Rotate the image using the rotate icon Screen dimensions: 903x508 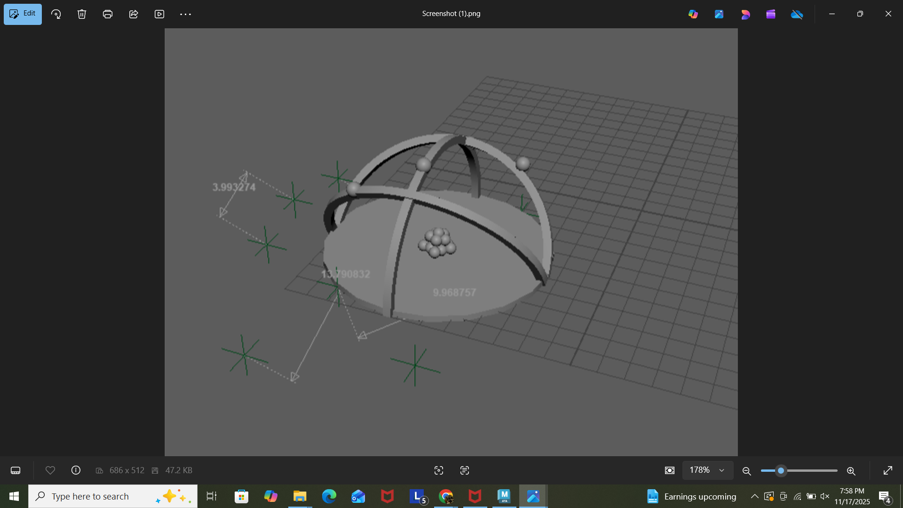point(56,14)
